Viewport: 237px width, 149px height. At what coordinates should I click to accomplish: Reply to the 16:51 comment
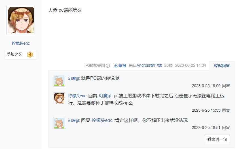pyautogui.click(x=226, y=128)
